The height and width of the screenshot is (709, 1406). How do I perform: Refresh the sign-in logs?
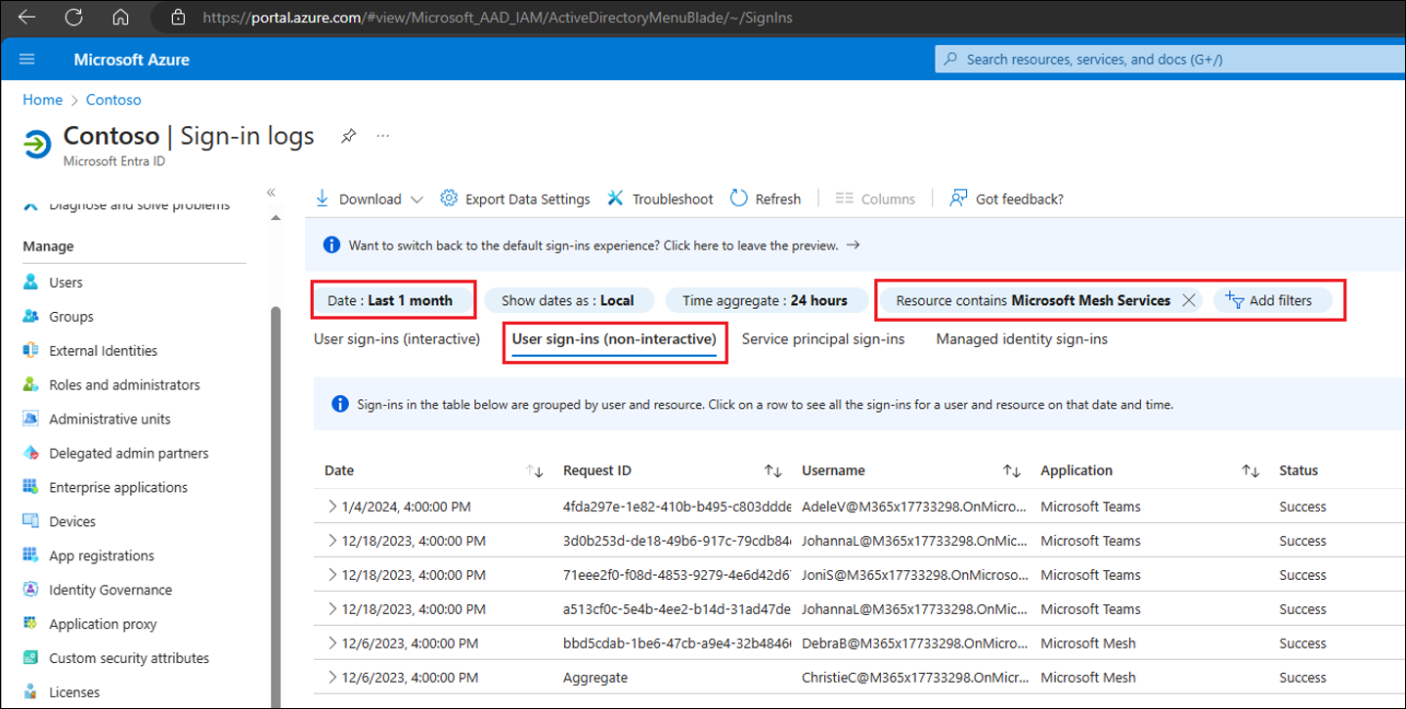[766, 199]
